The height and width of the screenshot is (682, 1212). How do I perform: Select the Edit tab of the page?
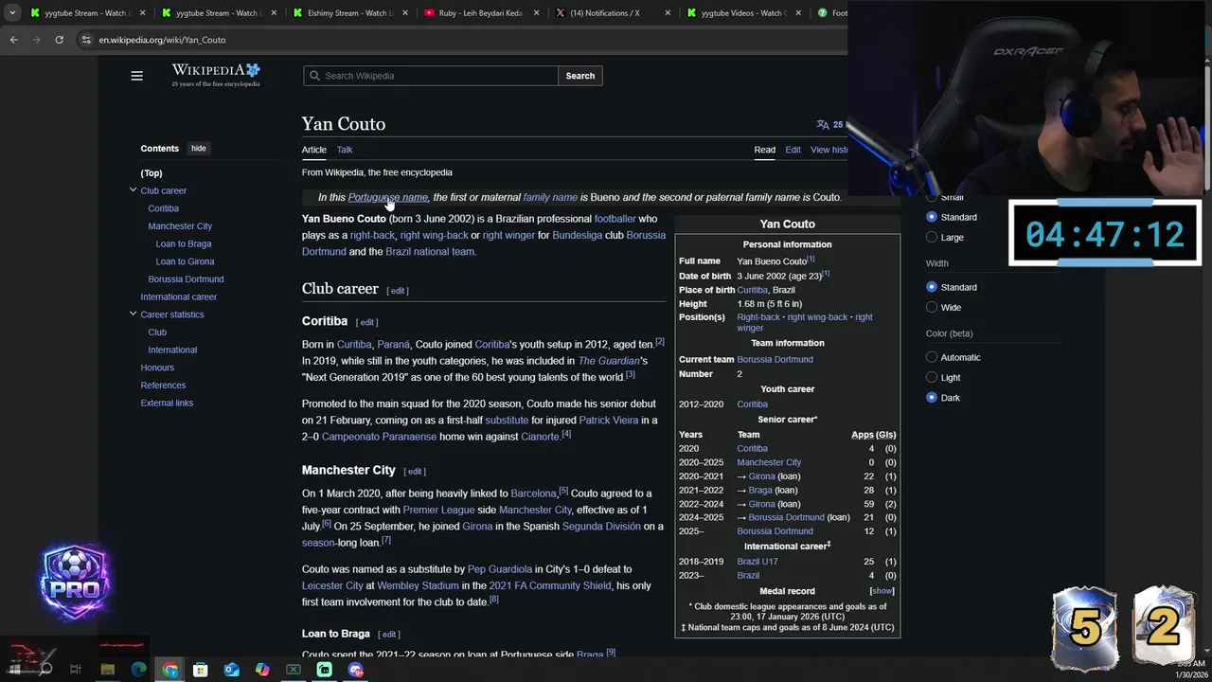(x=793, y=150)
